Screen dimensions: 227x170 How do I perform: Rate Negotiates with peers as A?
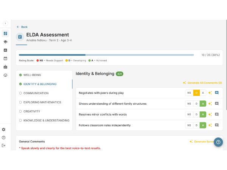tap(203, 93)
